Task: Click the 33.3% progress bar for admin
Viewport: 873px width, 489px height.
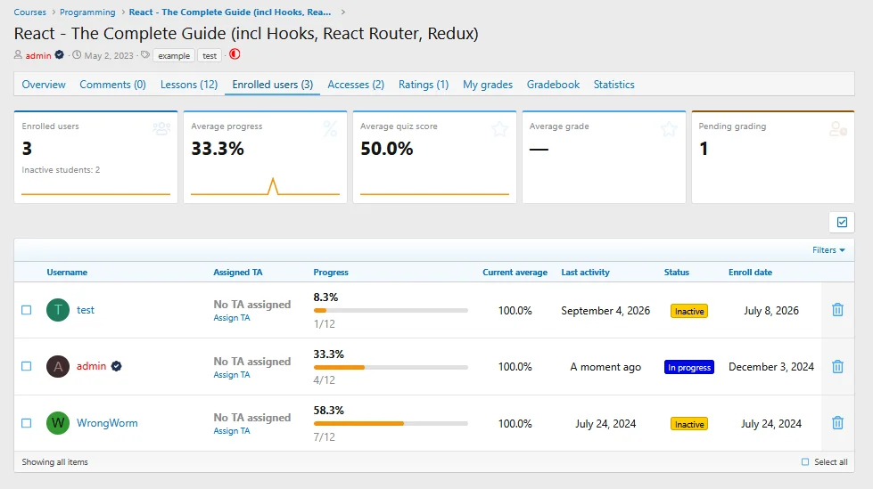Action: click(x=391, y=367)
